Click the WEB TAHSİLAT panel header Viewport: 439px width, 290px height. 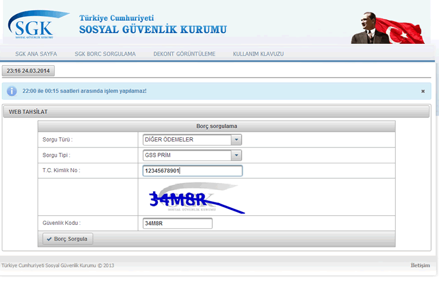[x=216, y=111]
